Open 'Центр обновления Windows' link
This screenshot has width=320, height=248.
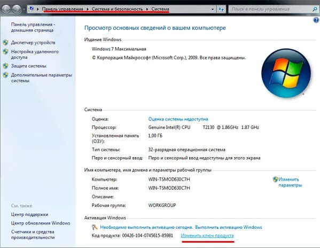pos(41,223)
